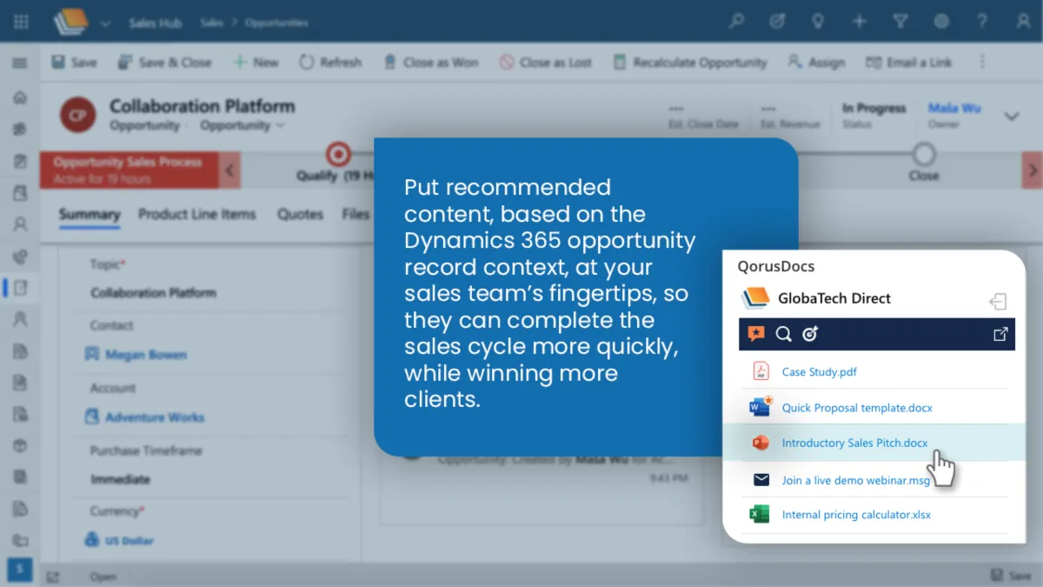Click the In Progress status value
The height and width of the screenshot is (587, 1043).
[874, 109]
